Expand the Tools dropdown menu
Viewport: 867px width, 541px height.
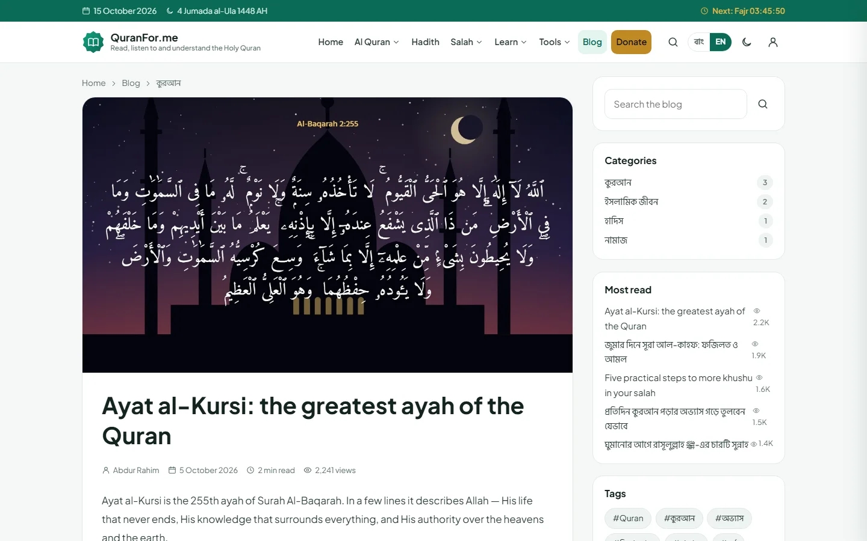555,42
